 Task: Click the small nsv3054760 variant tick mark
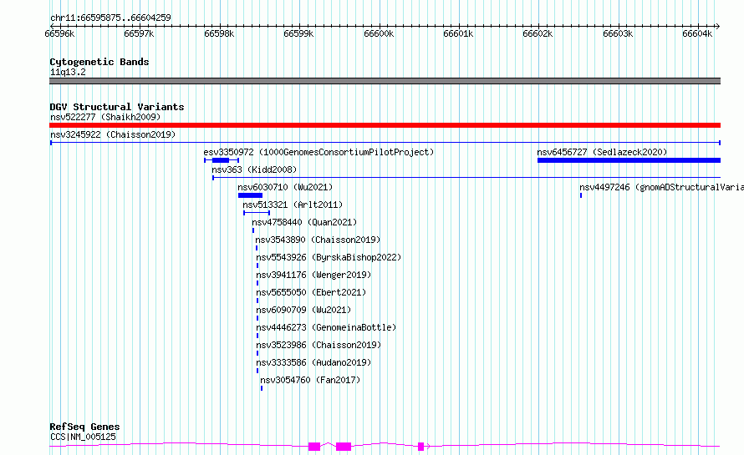(262, 388)
